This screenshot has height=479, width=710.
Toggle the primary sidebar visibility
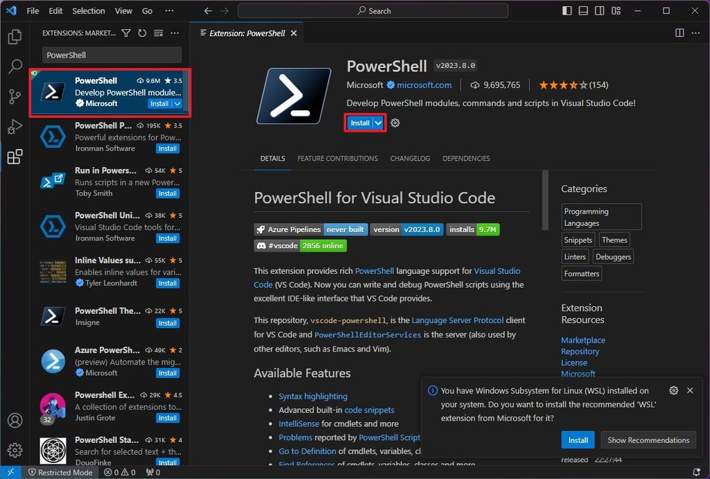(x=566, y=10)
